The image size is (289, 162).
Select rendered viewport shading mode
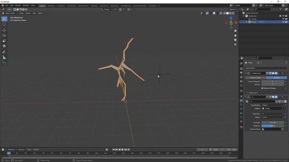point(233,13)
